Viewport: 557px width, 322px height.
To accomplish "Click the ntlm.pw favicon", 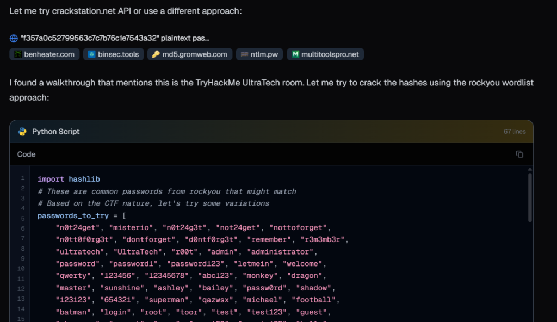I will tap(245, 54).
